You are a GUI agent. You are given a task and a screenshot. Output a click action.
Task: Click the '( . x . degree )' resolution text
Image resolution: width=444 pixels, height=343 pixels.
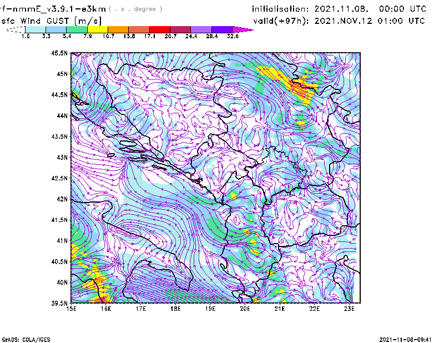coord(135,9)
